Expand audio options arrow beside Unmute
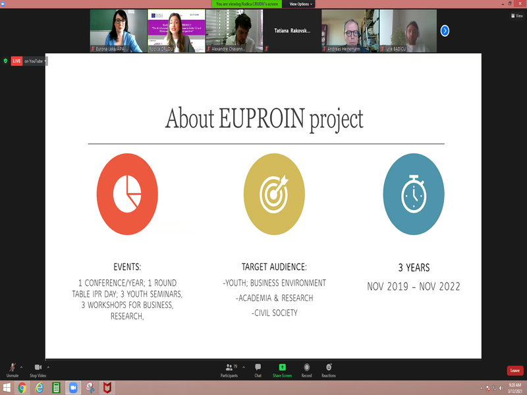This screenshot has width=527, height=395. [22, 367]
